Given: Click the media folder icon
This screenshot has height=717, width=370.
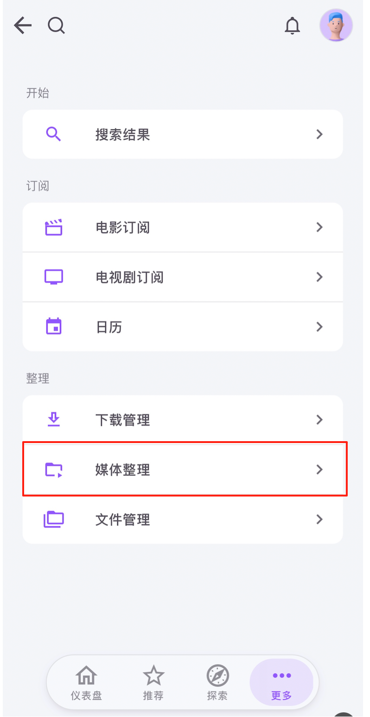Looking at the screenshot, I should (x=54, y=469).
